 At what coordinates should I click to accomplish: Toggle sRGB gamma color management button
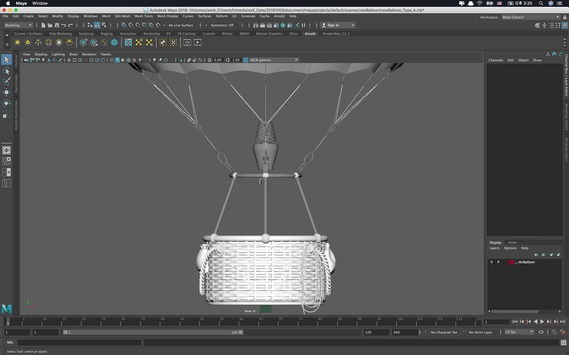pos(246,60)
